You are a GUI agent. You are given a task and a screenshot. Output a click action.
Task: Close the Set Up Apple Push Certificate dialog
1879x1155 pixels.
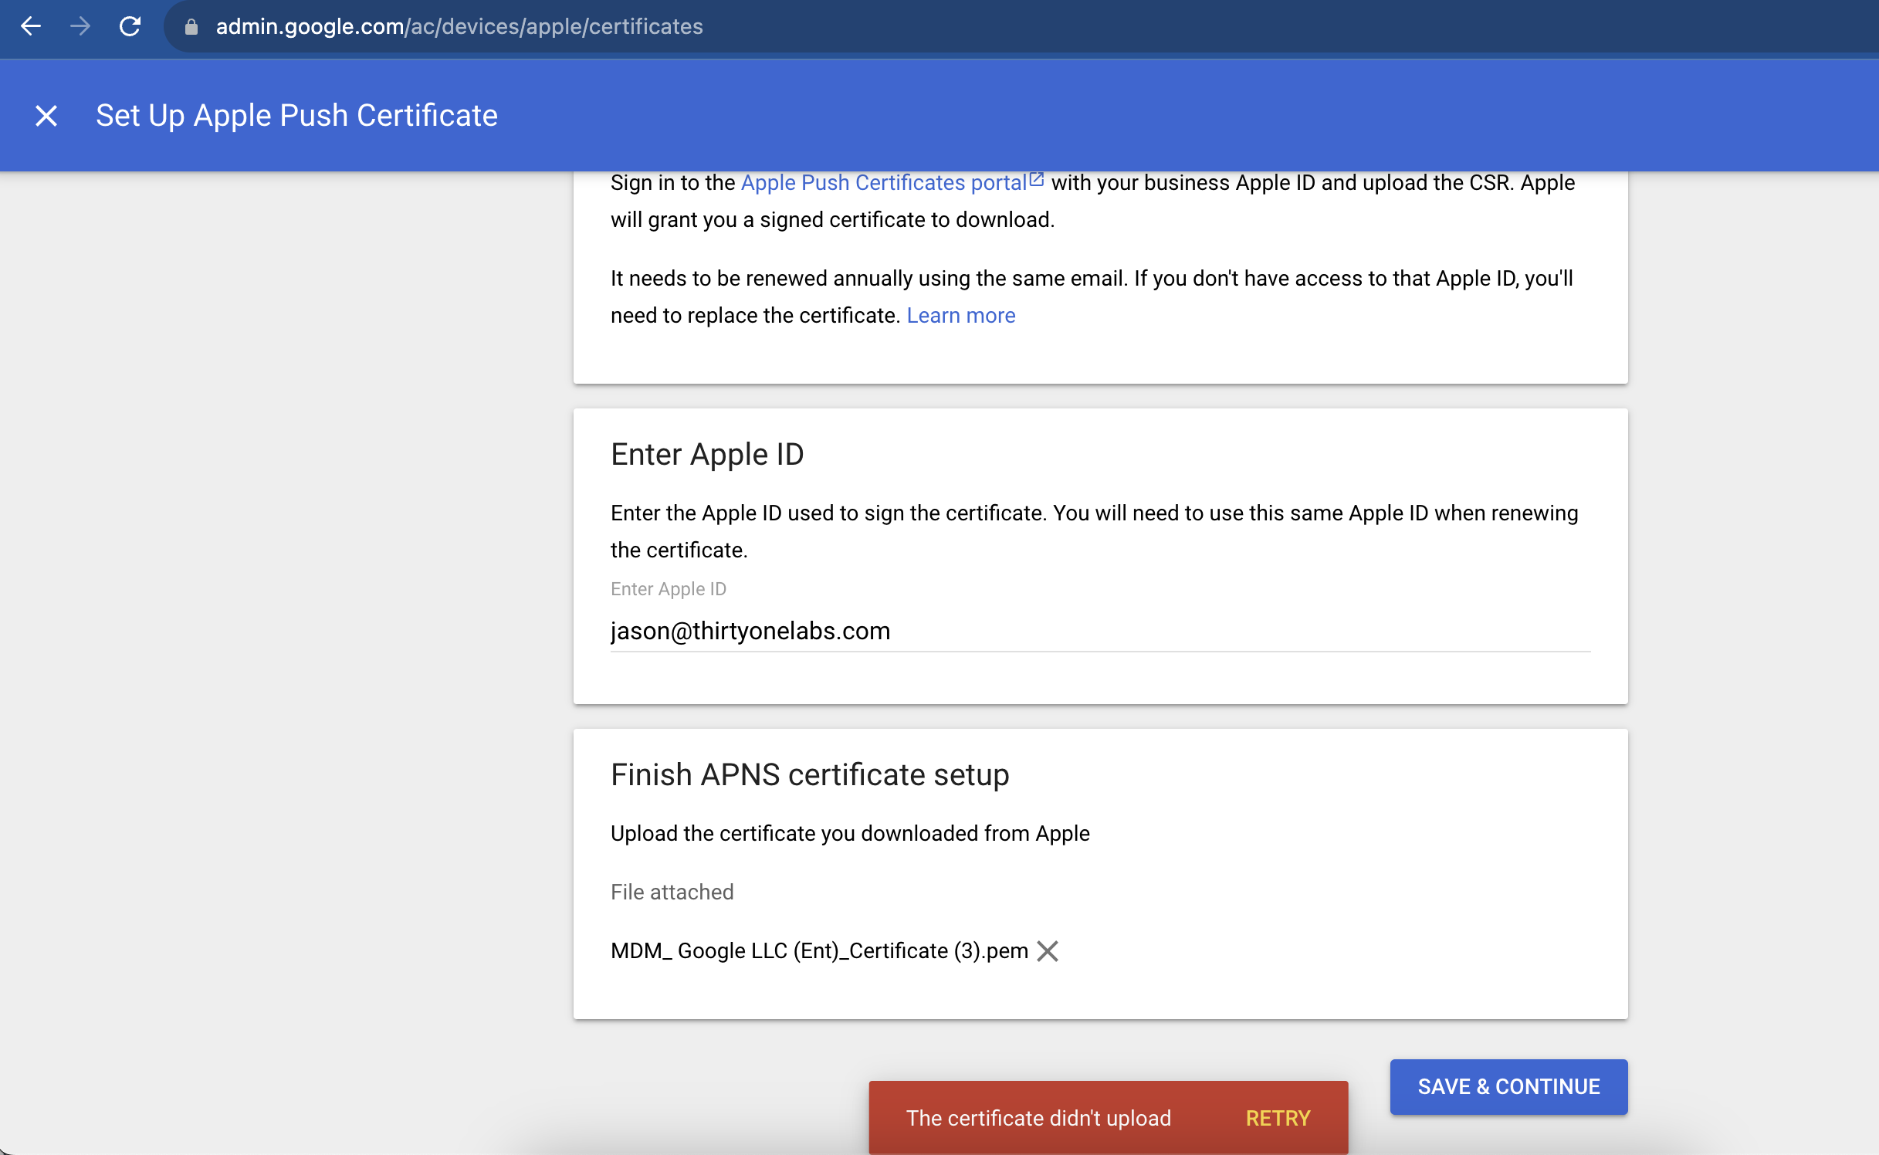coord(46,116)
